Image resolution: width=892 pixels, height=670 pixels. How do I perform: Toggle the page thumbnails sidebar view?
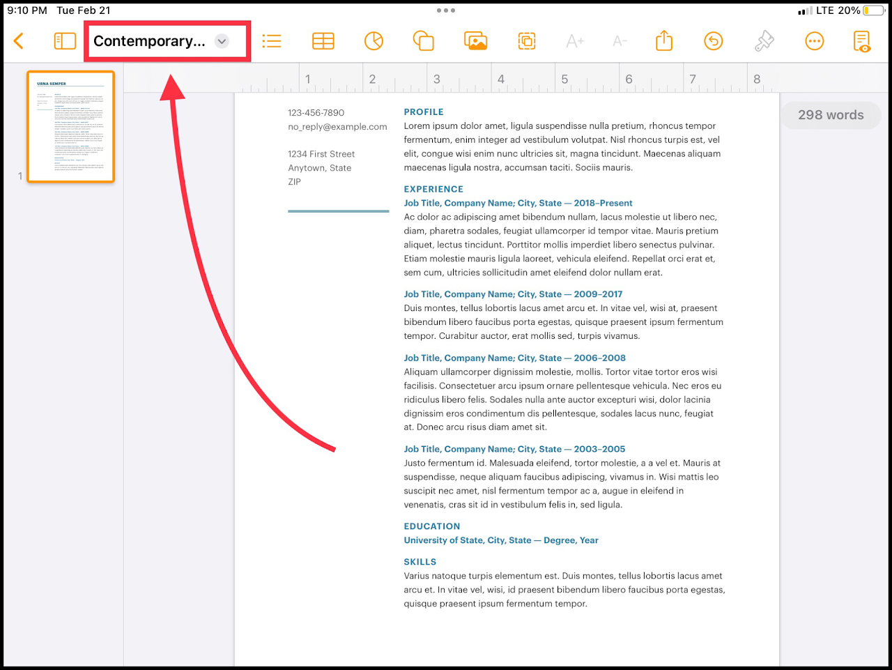(x=65, y=41)
